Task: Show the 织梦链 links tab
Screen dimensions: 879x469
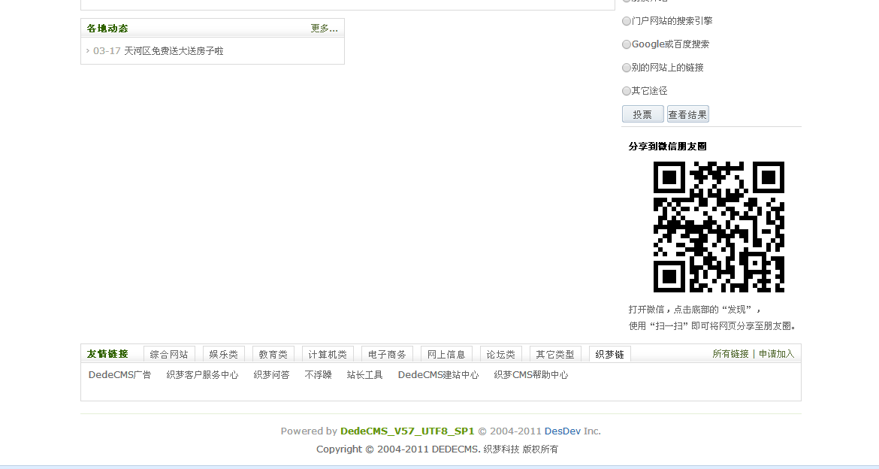Action: 610,355
